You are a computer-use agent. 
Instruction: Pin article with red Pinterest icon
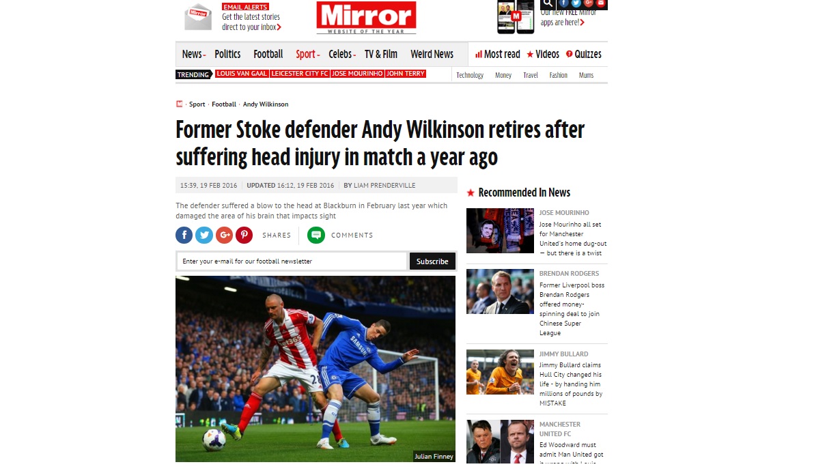(244, 235)
